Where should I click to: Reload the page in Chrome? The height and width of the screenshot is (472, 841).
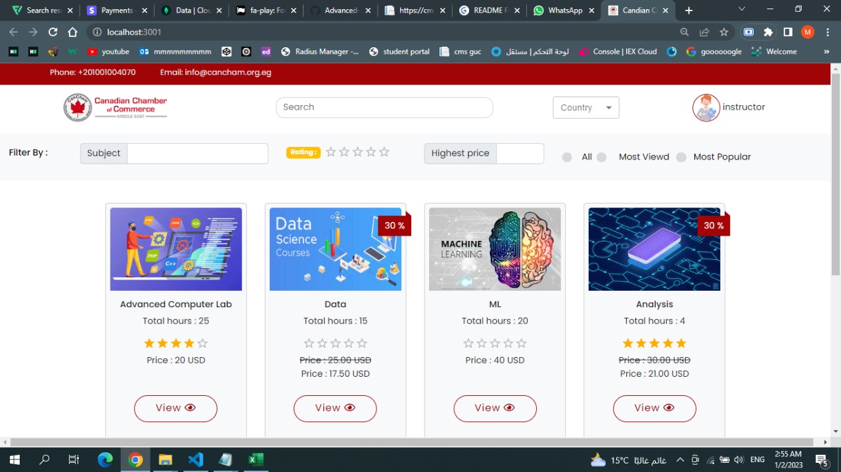(53, 32)
